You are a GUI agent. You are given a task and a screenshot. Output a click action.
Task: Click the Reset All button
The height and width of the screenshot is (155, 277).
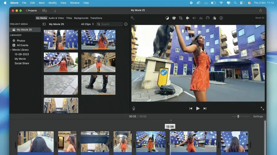click(x=260, y=18)
